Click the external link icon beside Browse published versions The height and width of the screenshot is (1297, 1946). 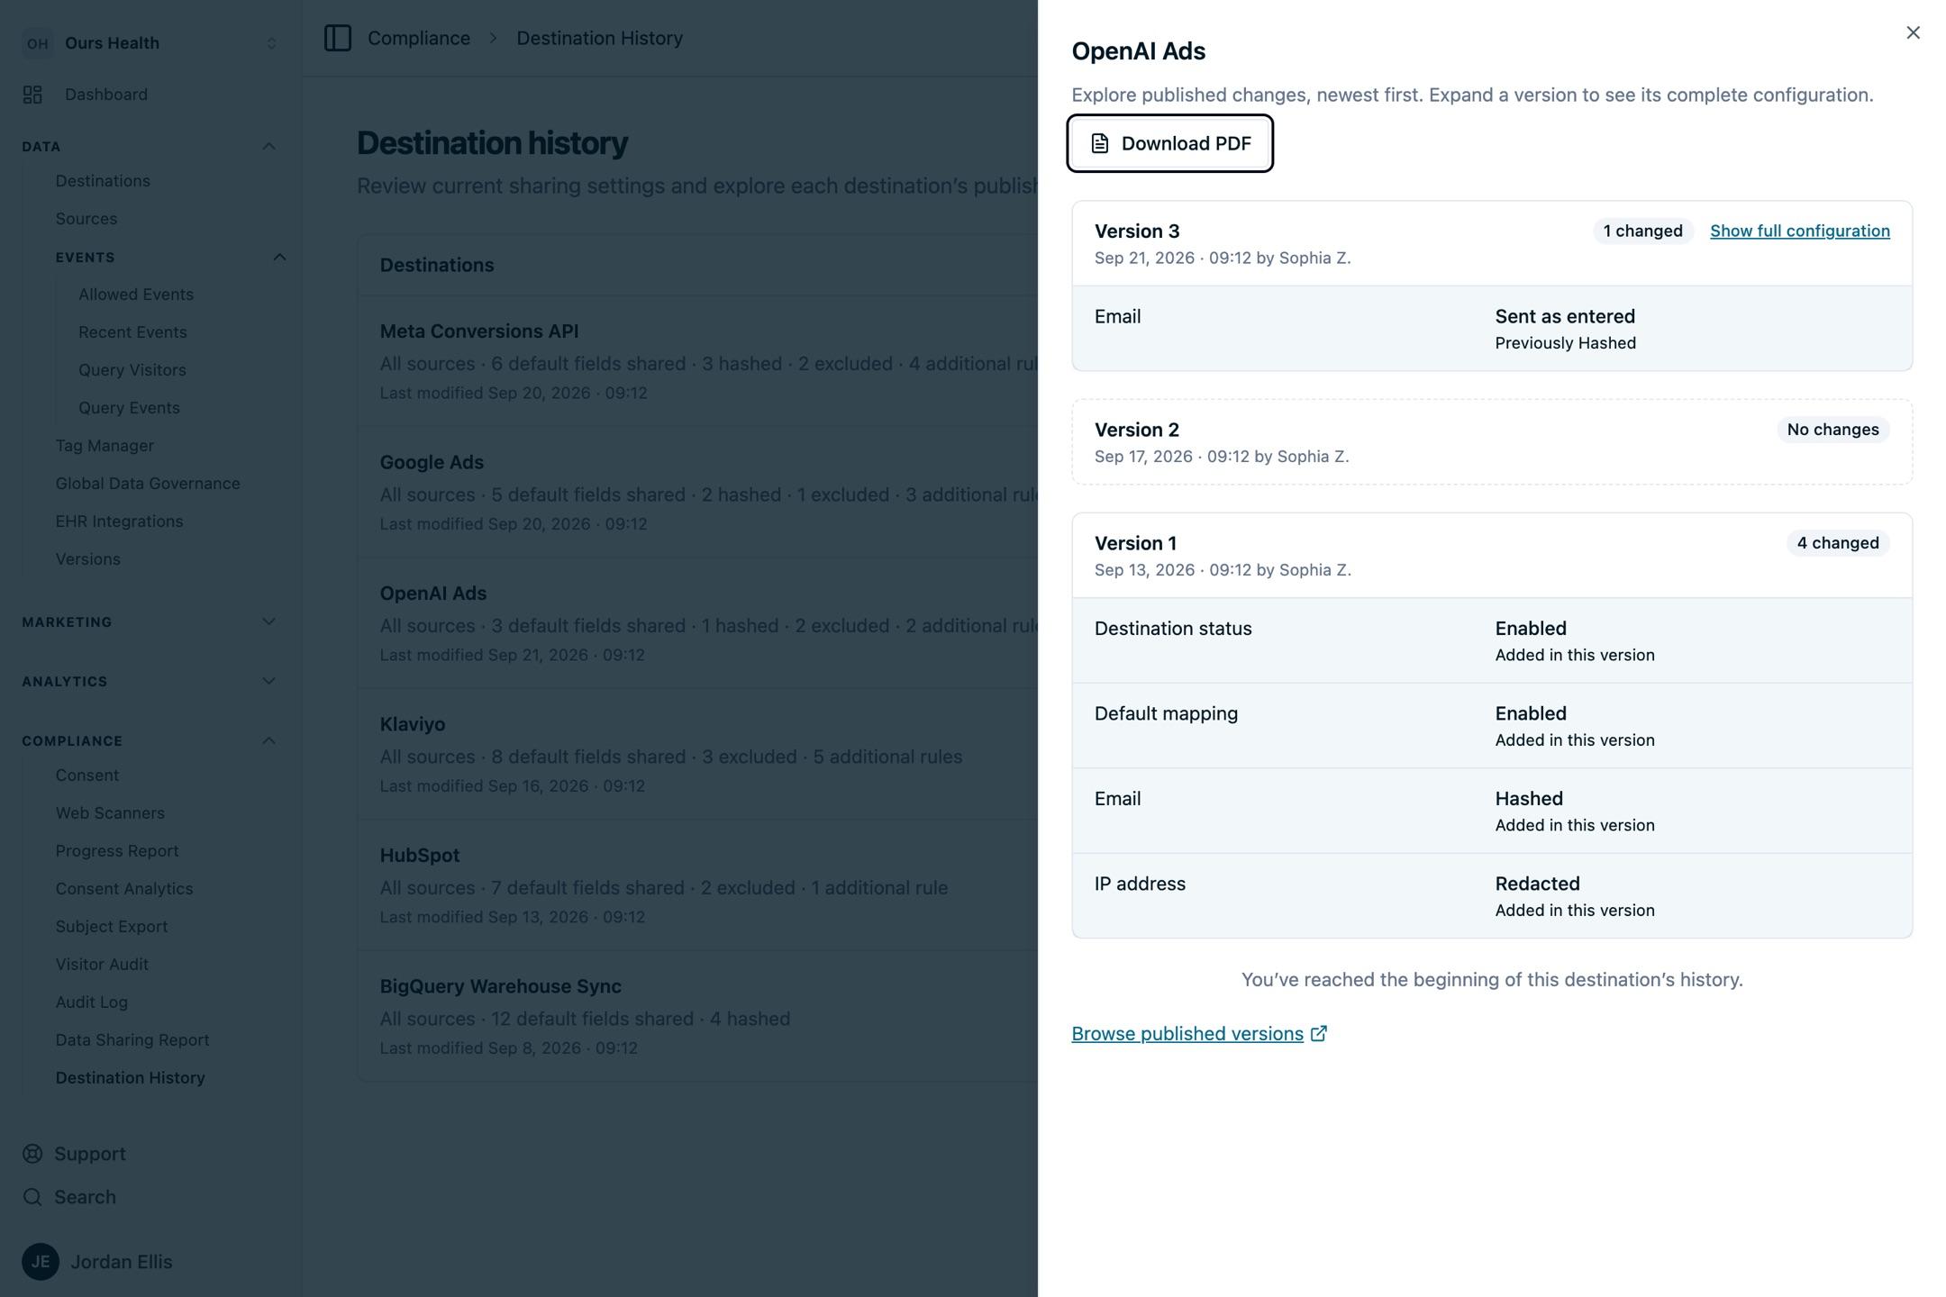pos(1318,1033)
